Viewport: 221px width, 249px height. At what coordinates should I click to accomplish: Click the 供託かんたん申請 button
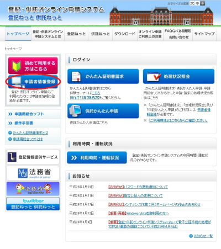103,111
